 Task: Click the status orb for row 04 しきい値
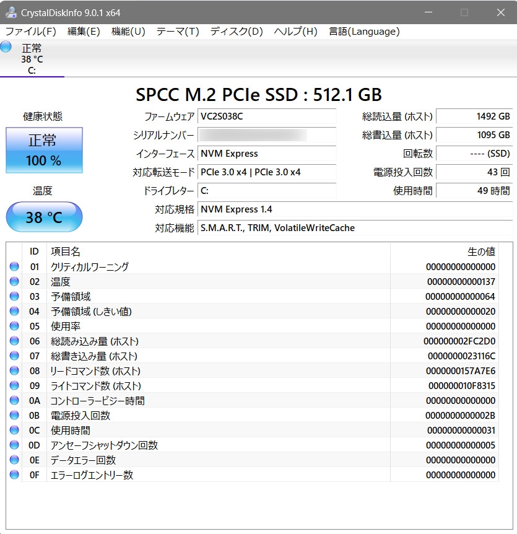pos(14,311)
